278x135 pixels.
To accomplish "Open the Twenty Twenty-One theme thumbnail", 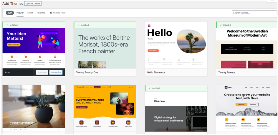I will tap(105, 48).
